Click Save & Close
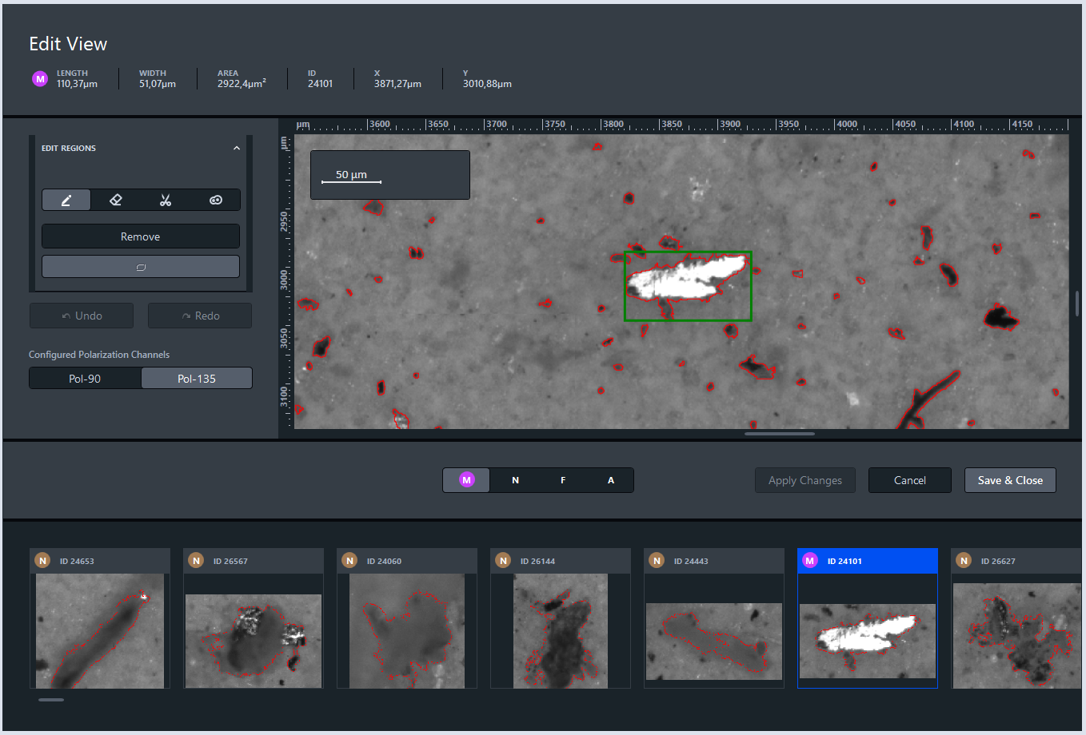This screenshot has width=1086, height=735. [x=1010, y=480]
